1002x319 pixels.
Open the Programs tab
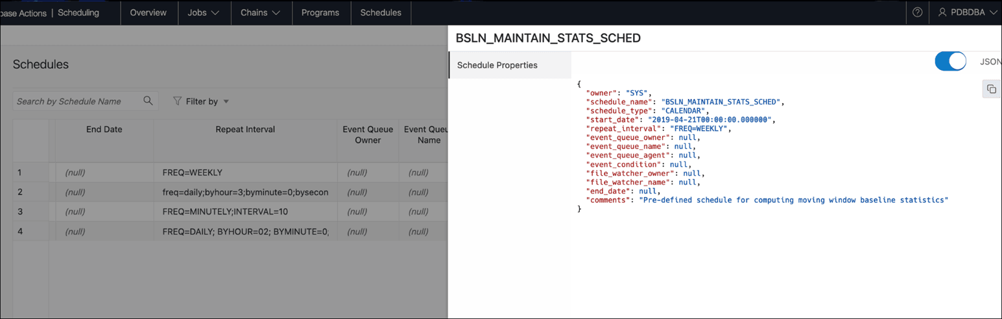[x=320, y=12]
